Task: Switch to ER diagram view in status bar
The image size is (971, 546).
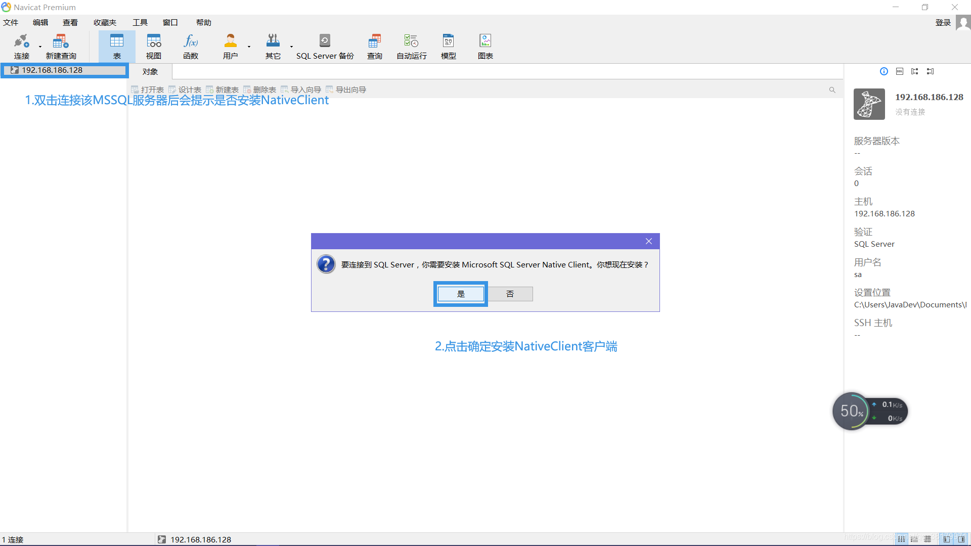Action: [x=928, y=539]
